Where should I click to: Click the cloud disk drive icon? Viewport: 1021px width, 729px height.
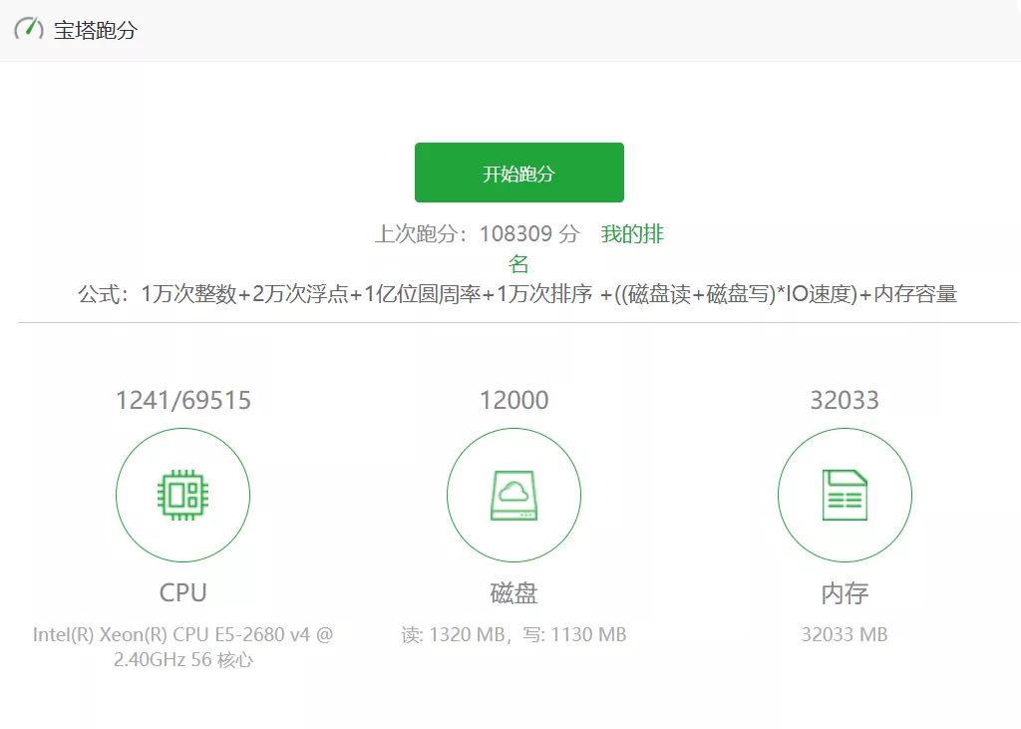click(513, 496)
